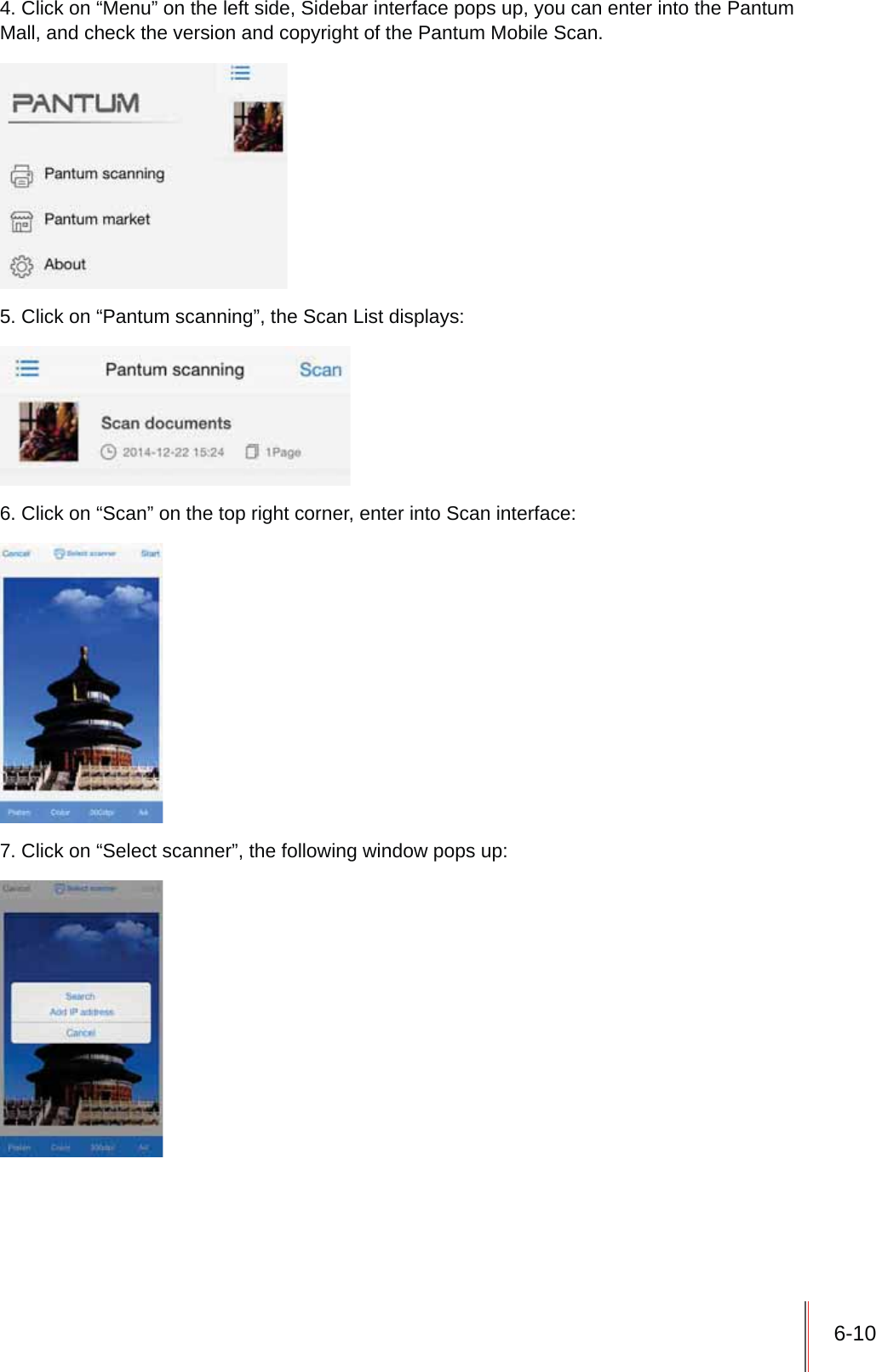The height and width of the screenshot is (1372, 876).
Task: Open A4 paper size option in step 6 screen
Action: click(x=143, y=813)
